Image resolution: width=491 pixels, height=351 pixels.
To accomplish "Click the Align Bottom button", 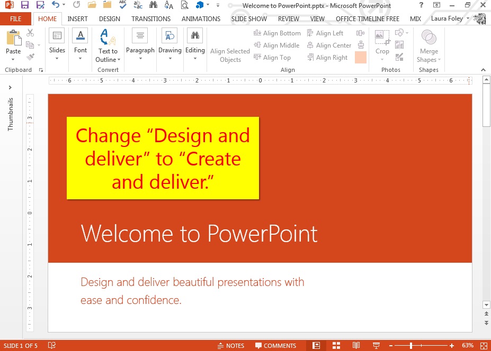I will click(277, 33).
